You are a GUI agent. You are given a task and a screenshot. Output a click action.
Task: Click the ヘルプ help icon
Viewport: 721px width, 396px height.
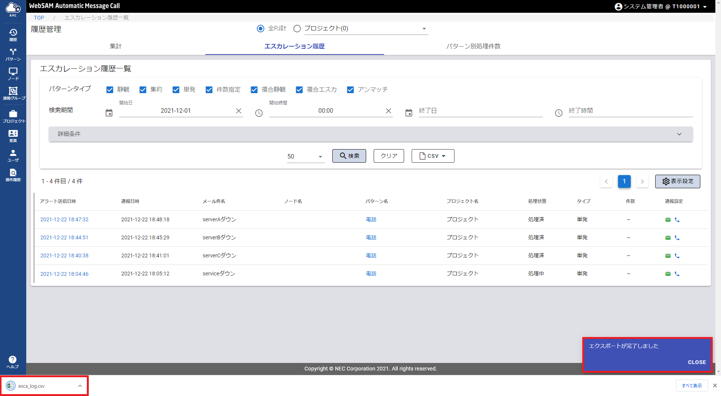[12, 361]
